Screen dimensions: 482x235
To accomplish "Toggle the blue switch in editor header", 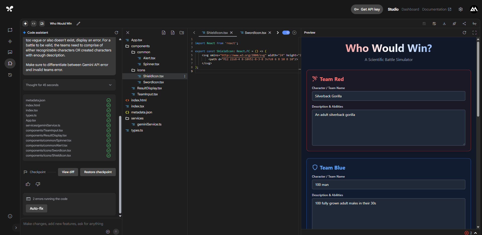I will pyautogui.click(x=286, y=33).
